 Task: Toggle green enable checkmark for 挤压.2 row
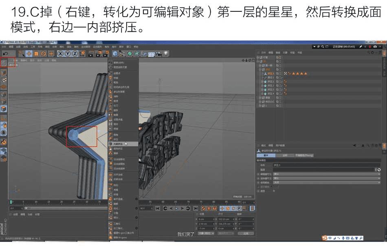click(x=281, y=85)
